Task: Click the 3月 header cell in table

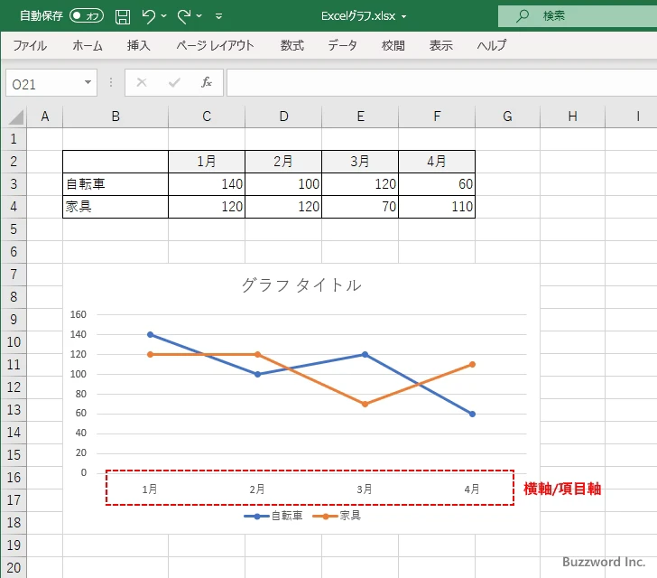Action: 360,162
